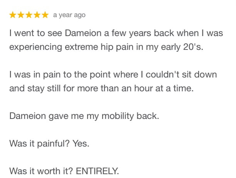Click the second gold star in the rating
Viewport: 236px width, 178px height.
21,15
